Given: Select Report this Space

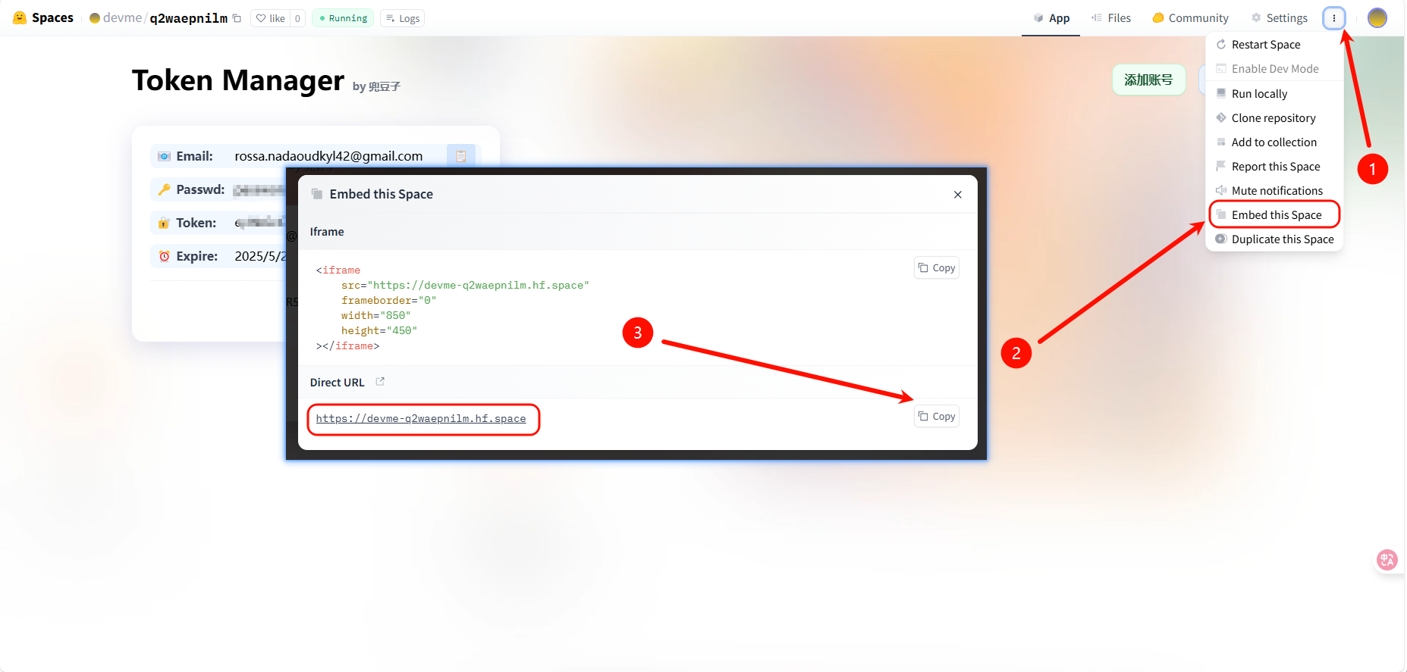Looking at the screenshot, I should tap(1274, 167).
